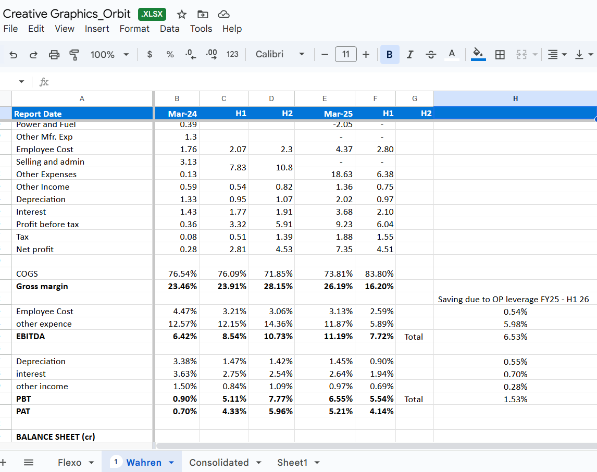The height and width of the screenshot is (472, 597).
Task: Print the spreadsheet using printer icon
Action: [x=54, y=54]
